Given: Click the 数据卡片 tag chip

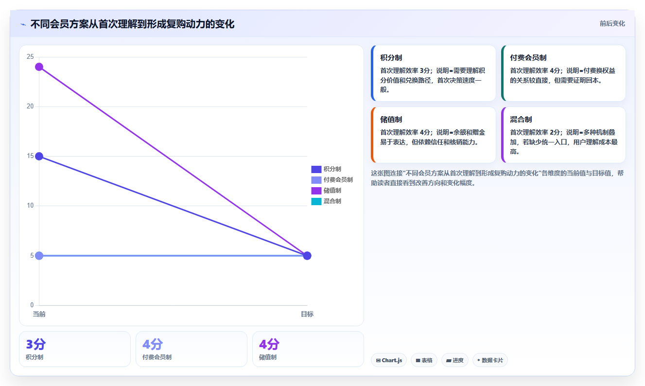Looking at the screenshot, I should pos(490,360).
